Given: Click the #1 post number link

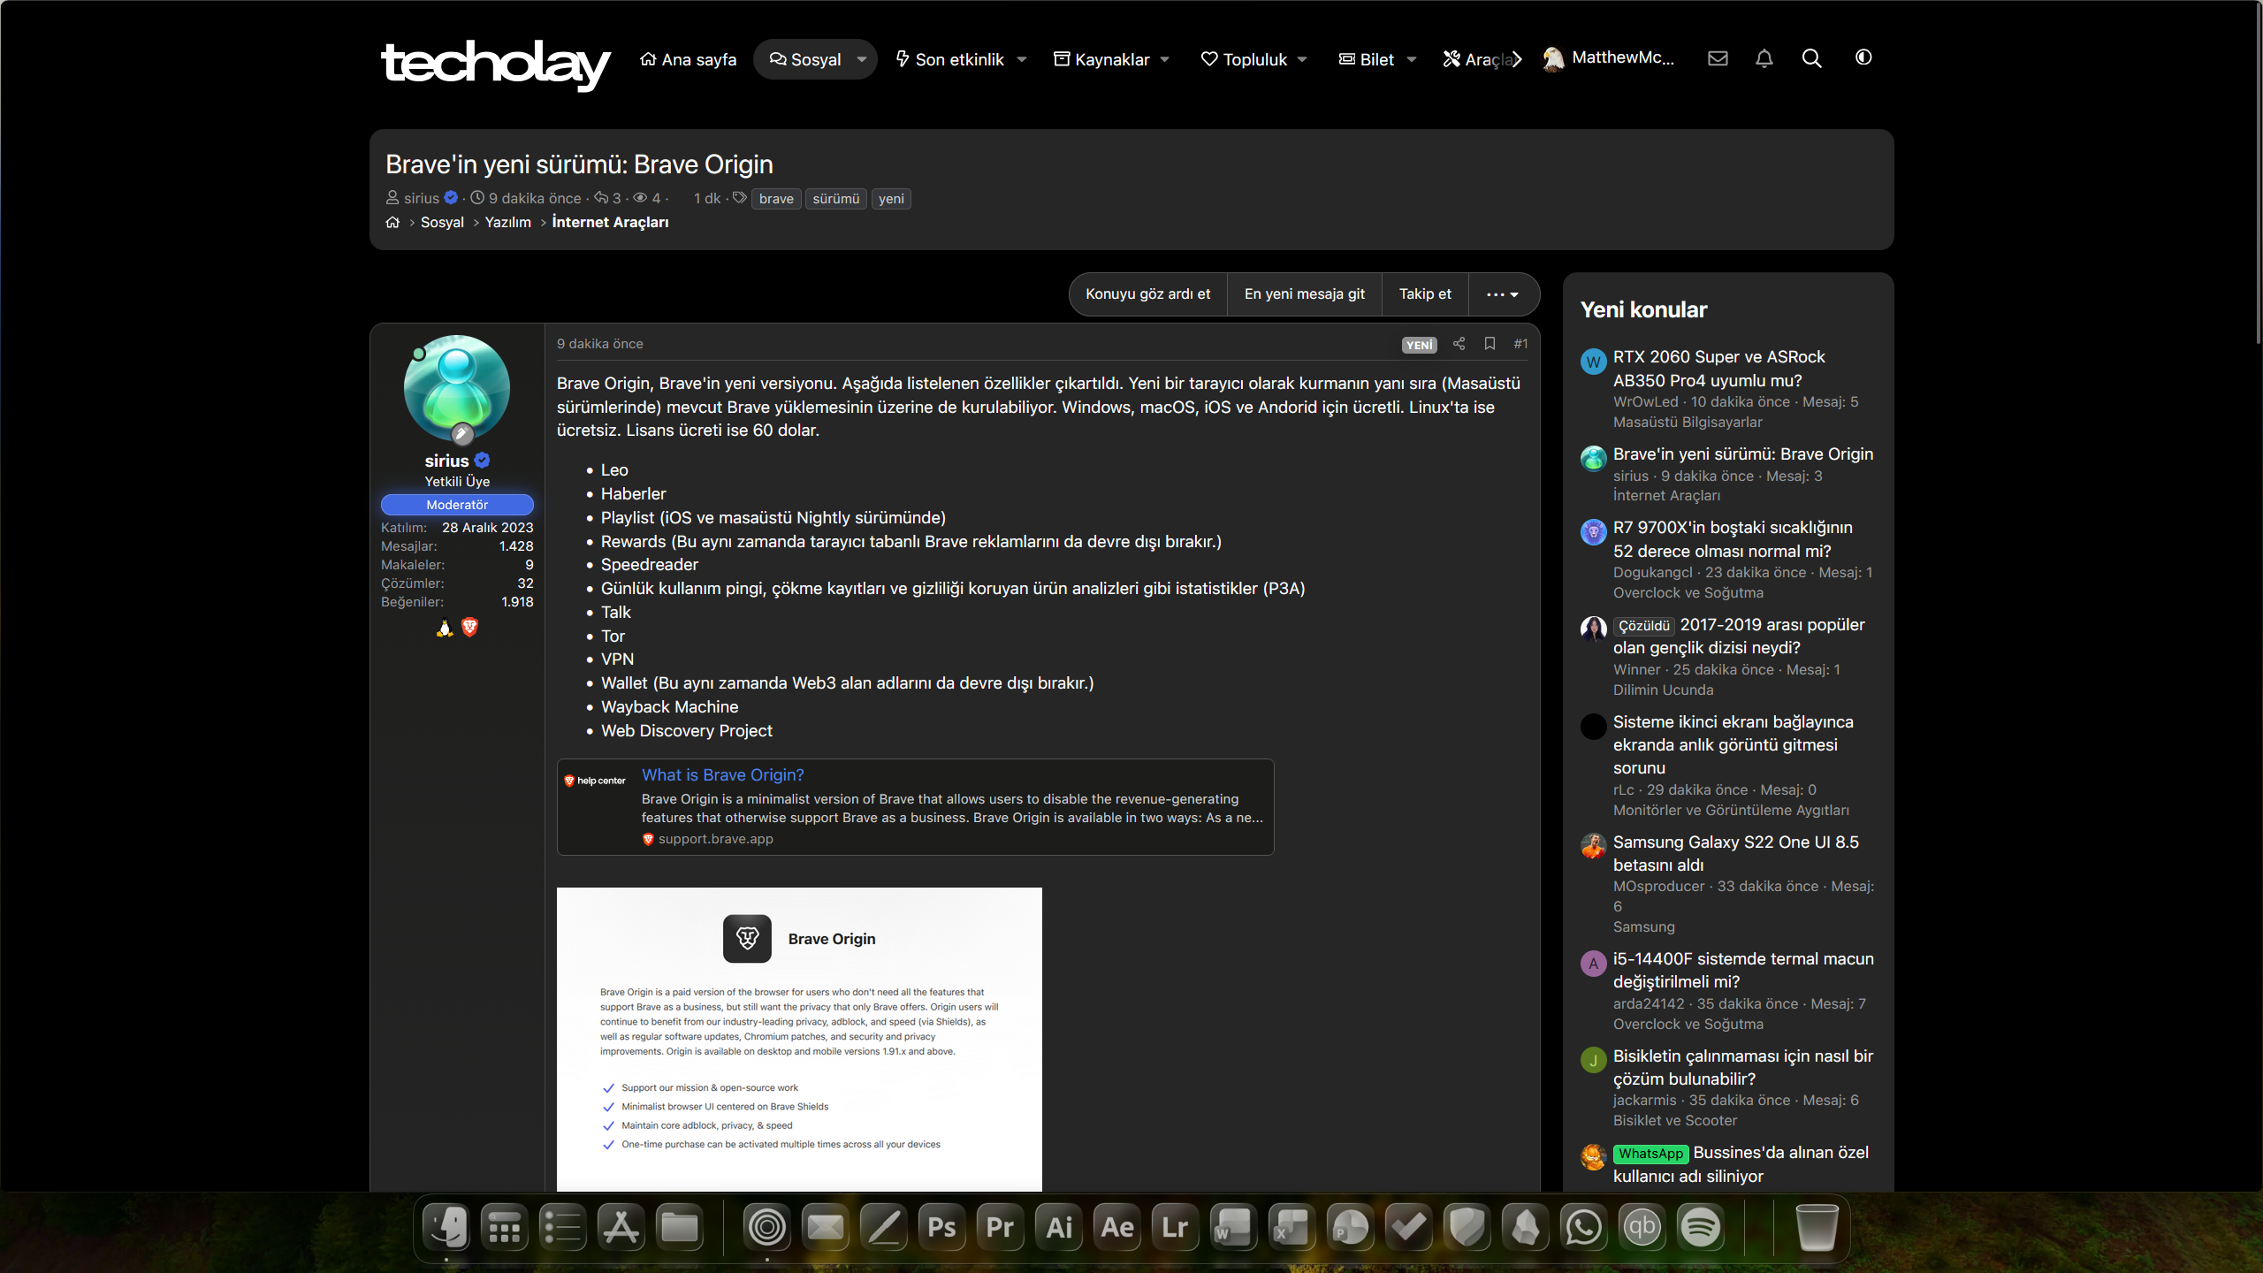Looking at the screenshot, I should pos(1520,344).
